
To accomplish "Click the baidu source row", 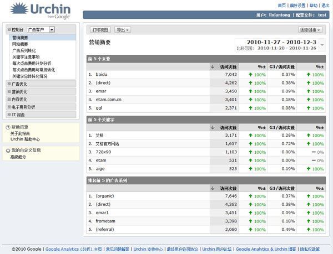I will [x=206, y=75].
